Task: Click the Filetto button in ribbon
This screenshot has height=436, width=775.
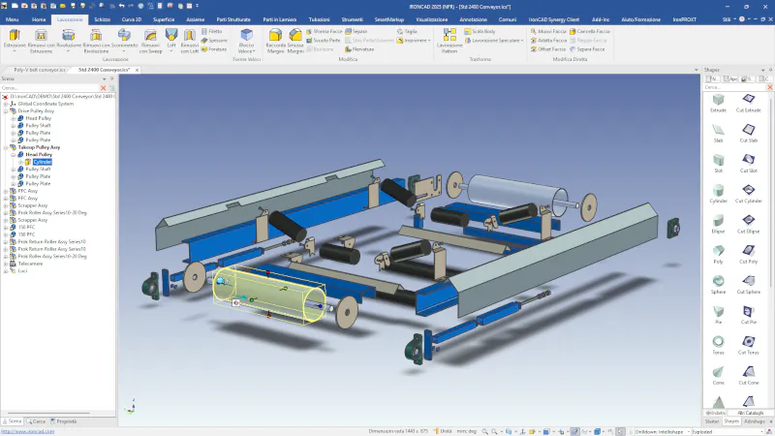Action: (x=214, y=31)
